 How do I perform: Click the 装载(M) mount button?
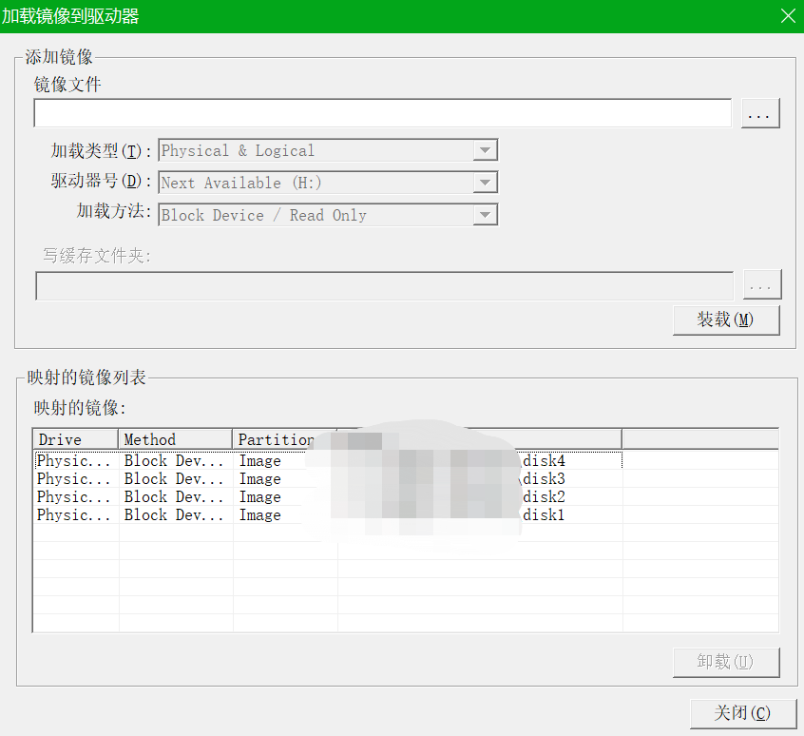click(x=726, y=320)
